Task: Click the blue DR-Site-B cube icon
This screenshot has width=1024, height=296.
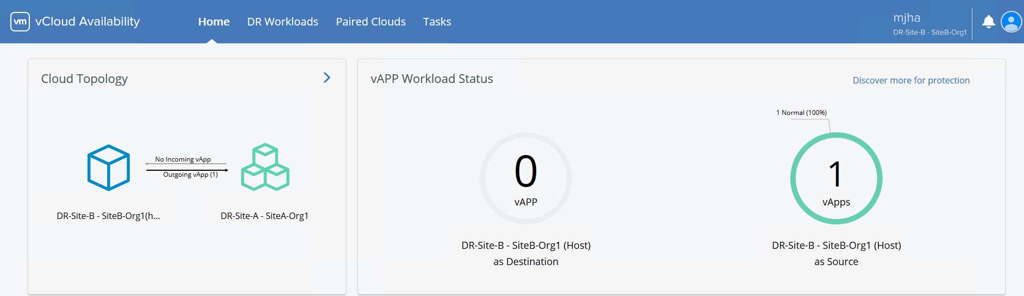Action: click(x=109, y=168)
